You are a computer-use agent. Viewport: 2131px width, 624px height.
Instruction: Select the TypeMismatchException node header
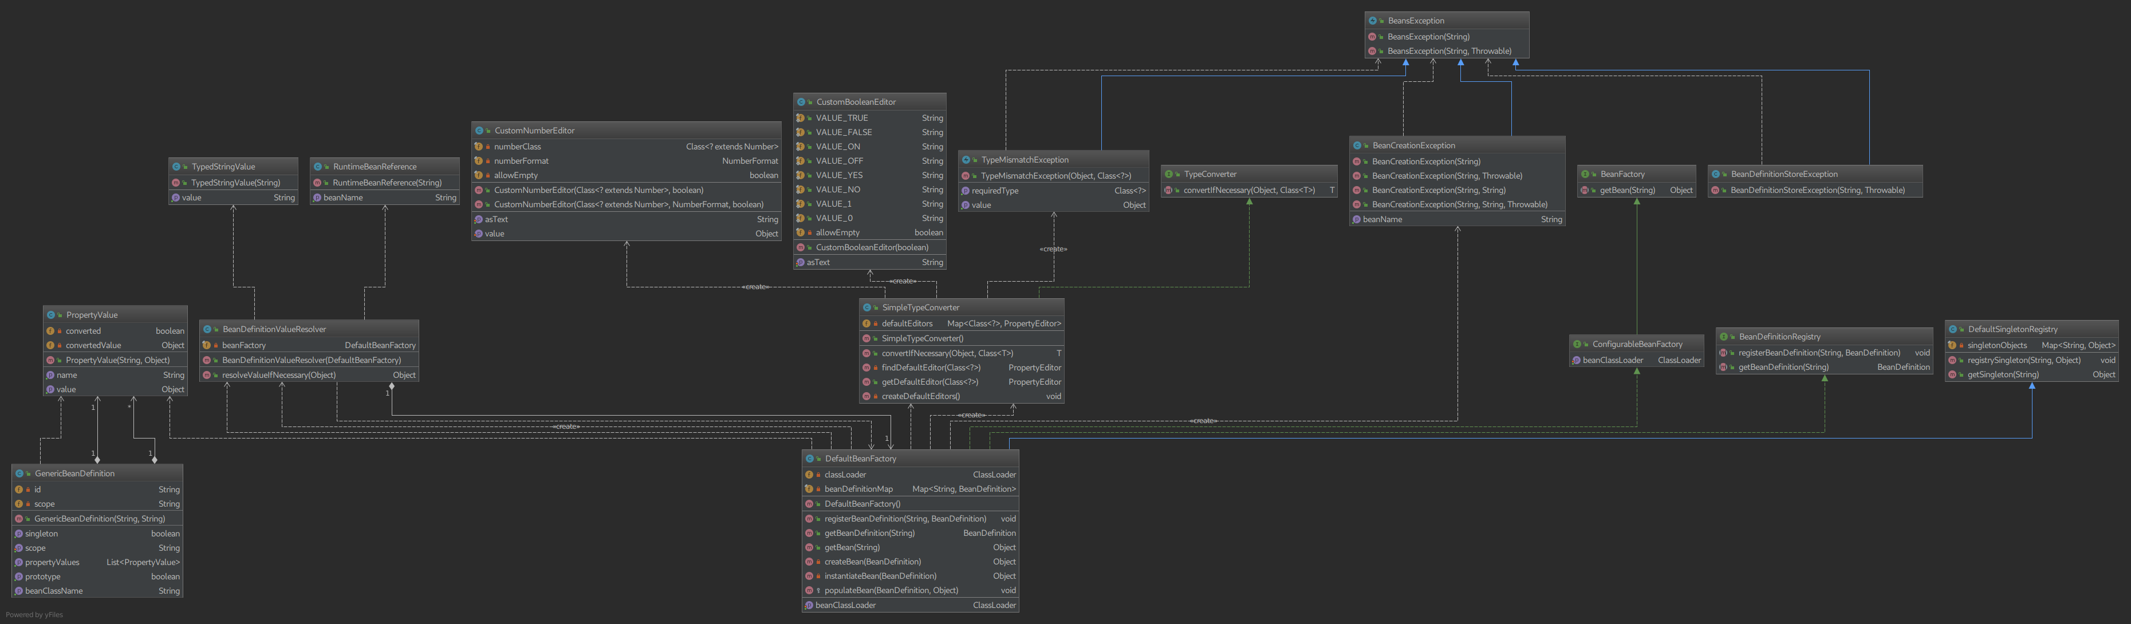click(1025, 160)
